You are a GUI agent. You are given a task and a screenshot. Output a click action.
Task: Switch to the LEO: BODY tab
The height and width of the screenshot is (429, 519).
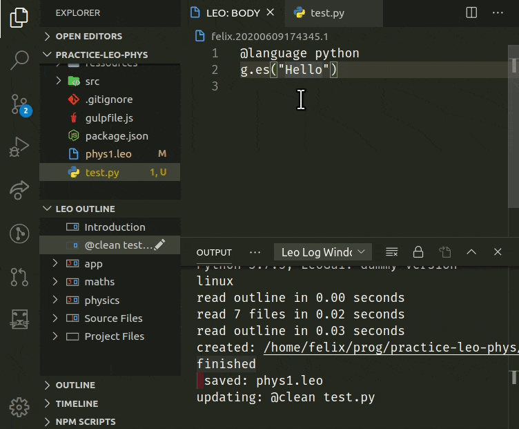[x=233, y=13]
